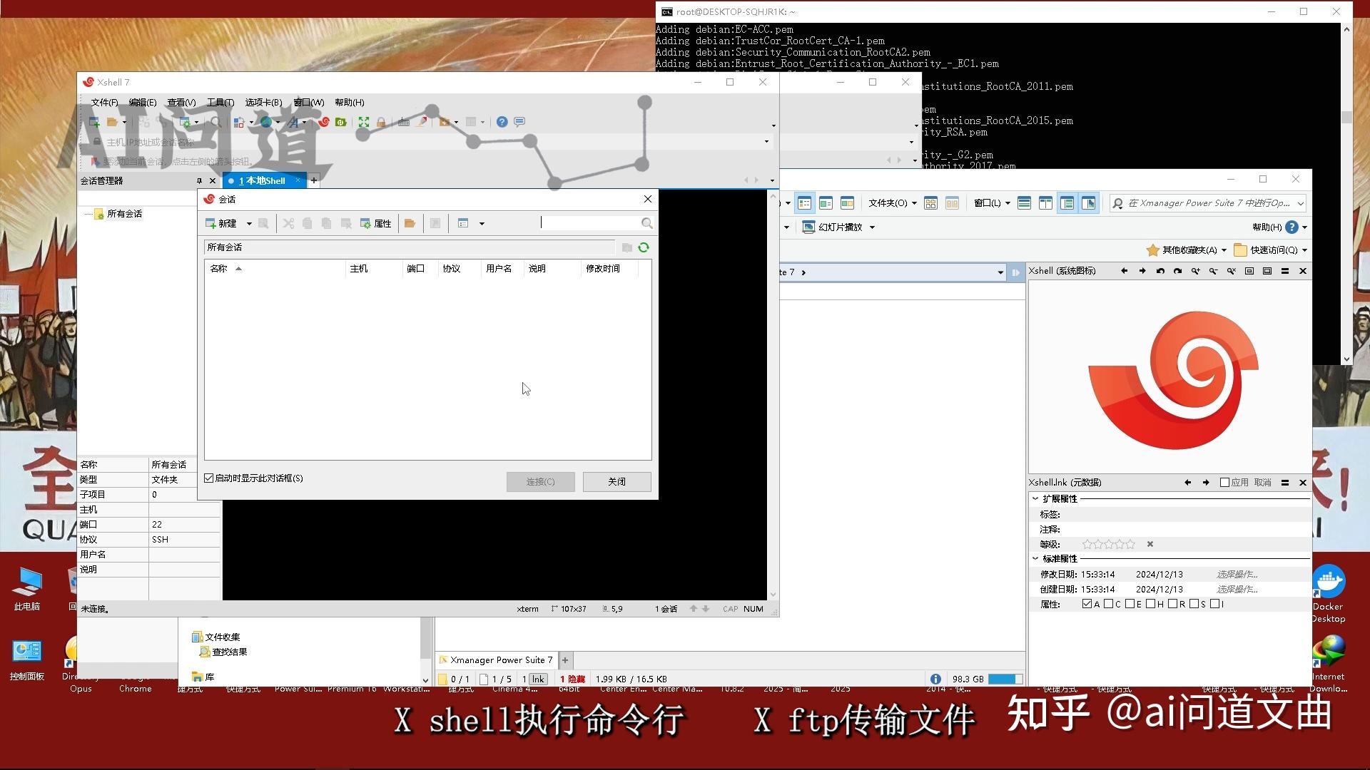Collapse the 标准属性 section
The image size is (1370, 770).
[1035, 559]
